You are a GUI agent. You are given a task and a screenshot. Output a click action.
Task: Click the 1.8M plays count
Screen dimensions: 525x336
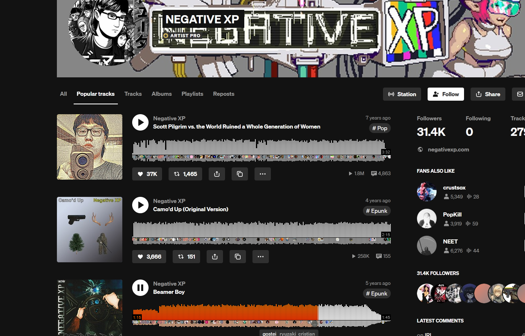[356, 174]
